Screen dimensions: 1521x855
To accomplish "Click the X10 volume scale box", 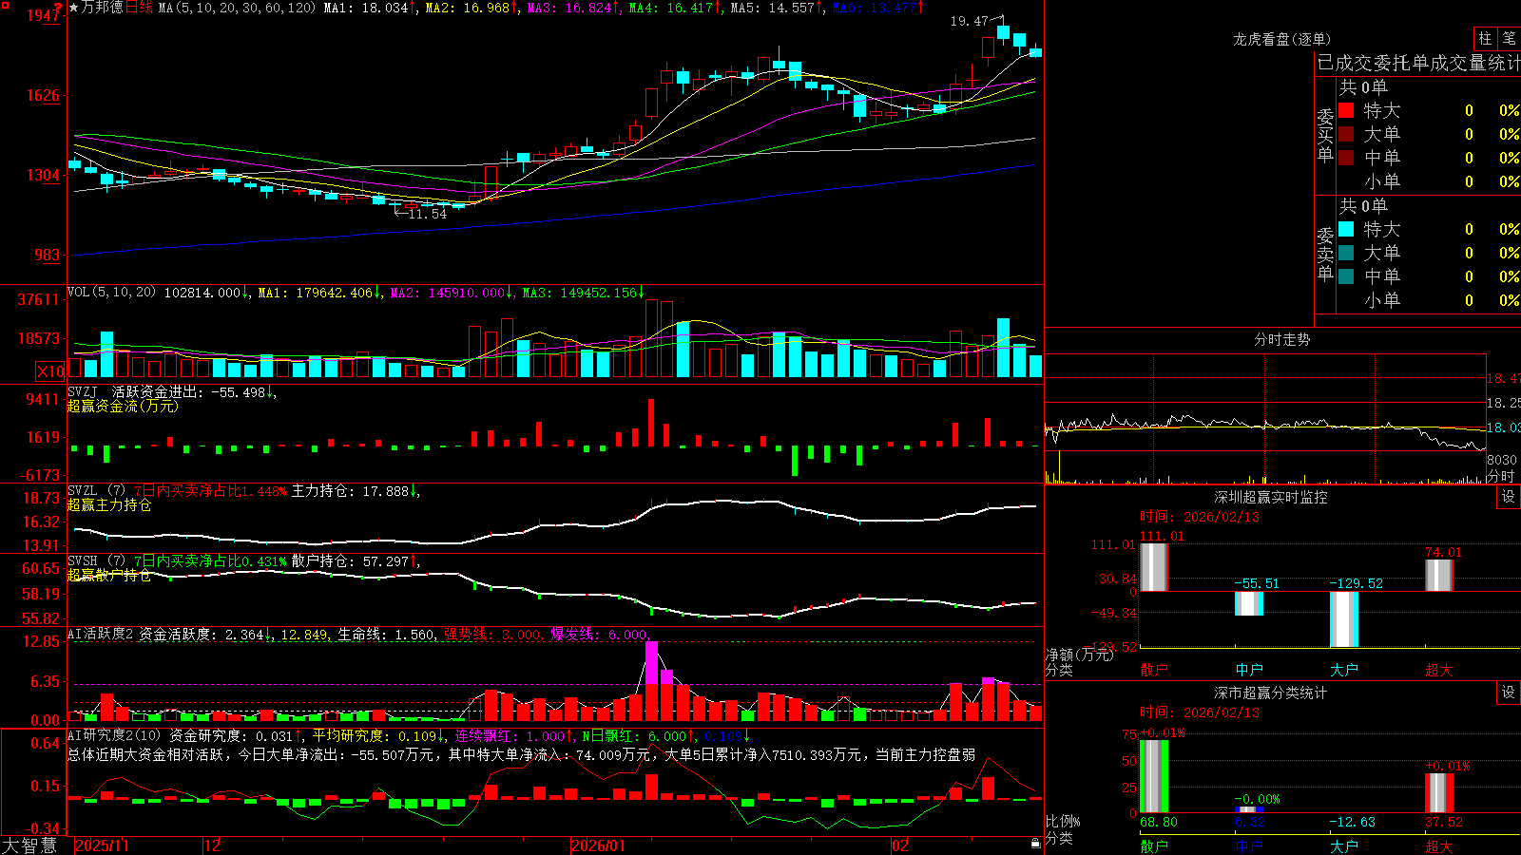I will click(x=50, y=371).
